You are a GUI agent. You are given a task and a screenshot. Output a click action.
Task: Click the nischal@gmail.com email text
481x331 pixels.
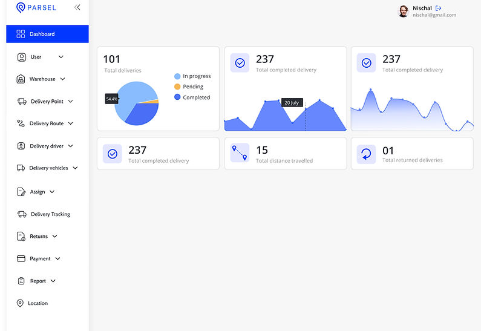434,15
